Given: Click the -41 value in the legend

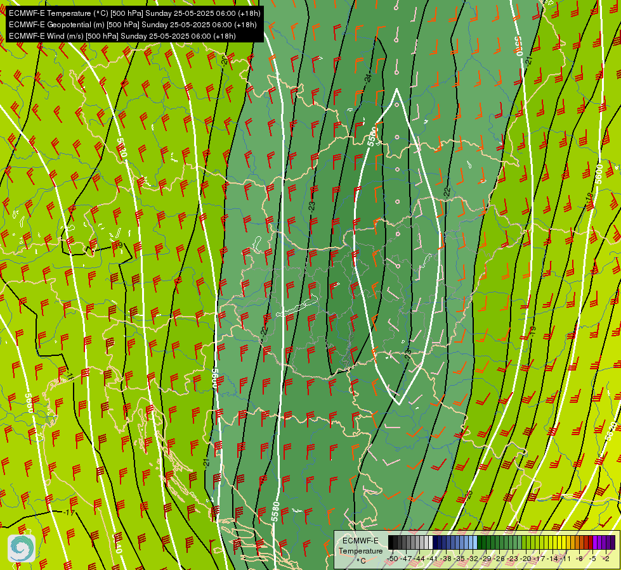Looking at the screenshot, I should 433,559.
